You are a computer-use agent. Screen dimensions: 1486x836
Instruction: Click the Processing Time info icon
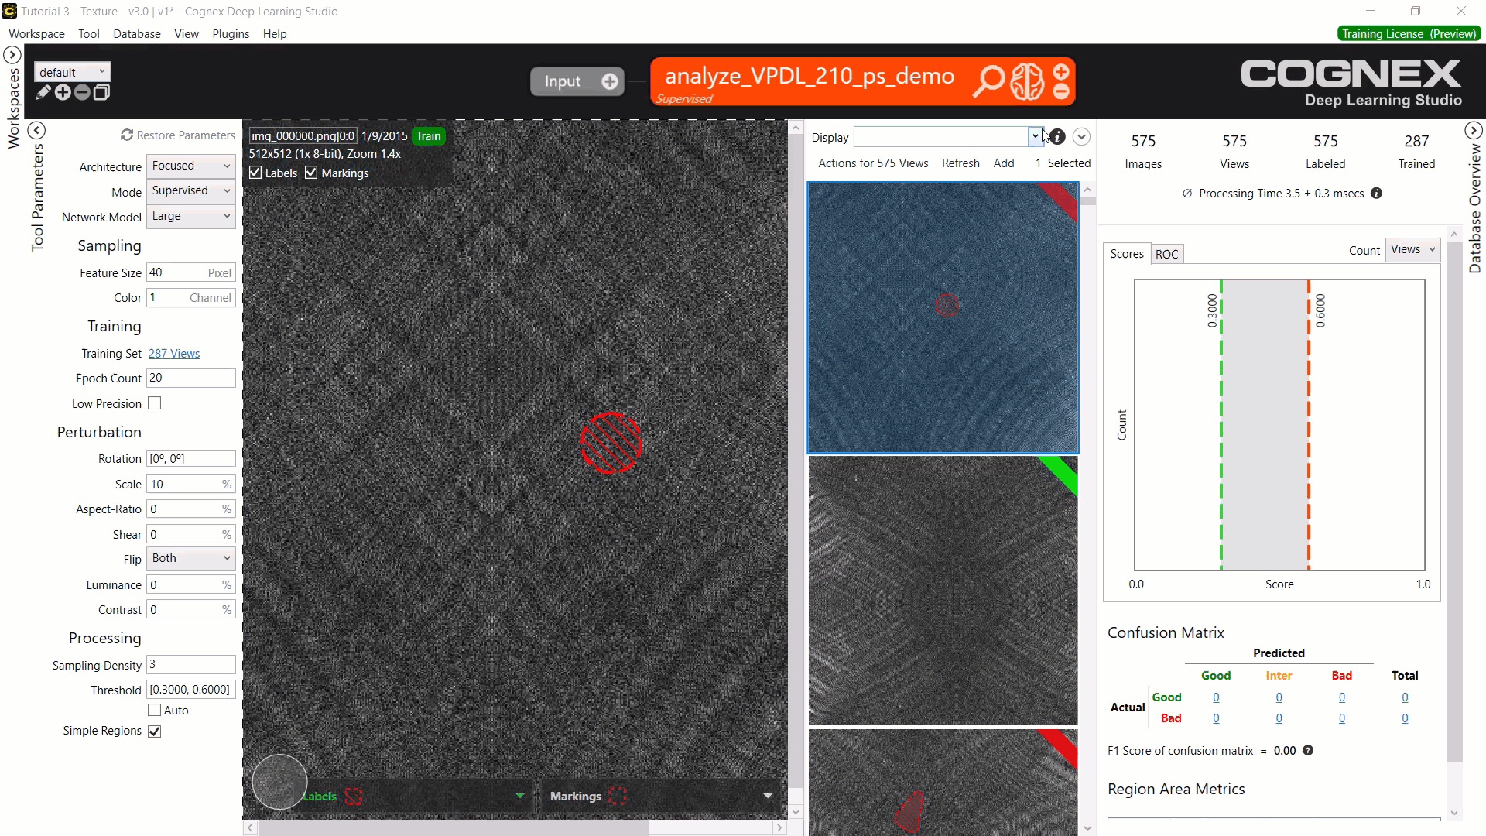1376,194
